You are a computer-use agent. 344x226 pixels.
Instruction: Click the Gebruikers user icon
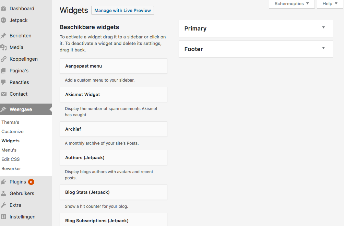tap(3, 193)
